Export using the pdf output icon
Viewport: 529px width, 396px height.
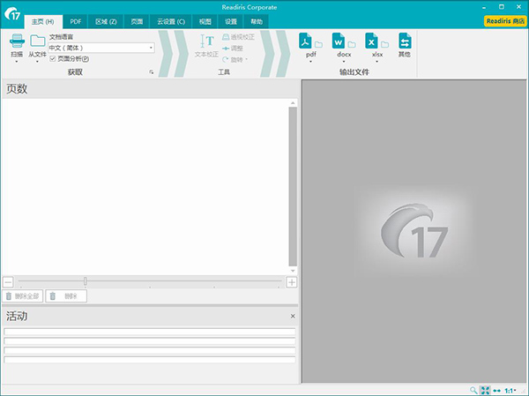[x=305, y=41]
